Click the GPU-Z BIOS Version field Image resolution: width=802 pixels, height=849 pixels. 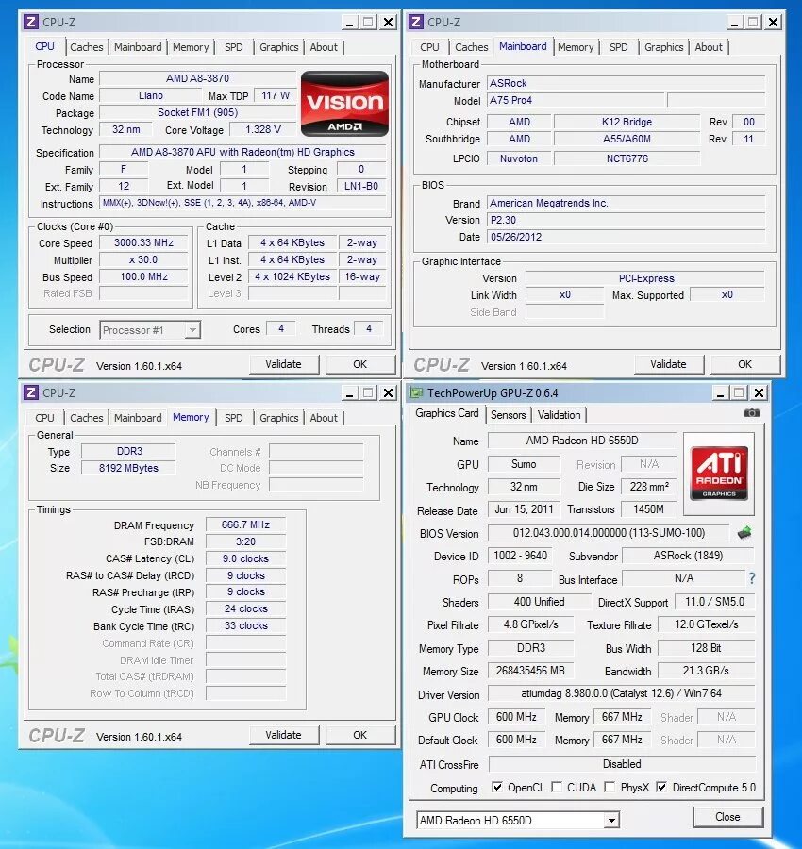pyautogui.click(x=609, y=533)
